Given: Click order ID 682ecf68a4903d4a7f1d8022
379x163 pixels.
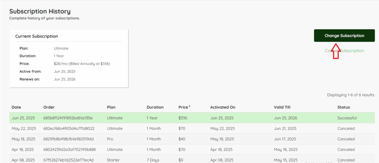Looking at the screenshot, I should 69,129.
